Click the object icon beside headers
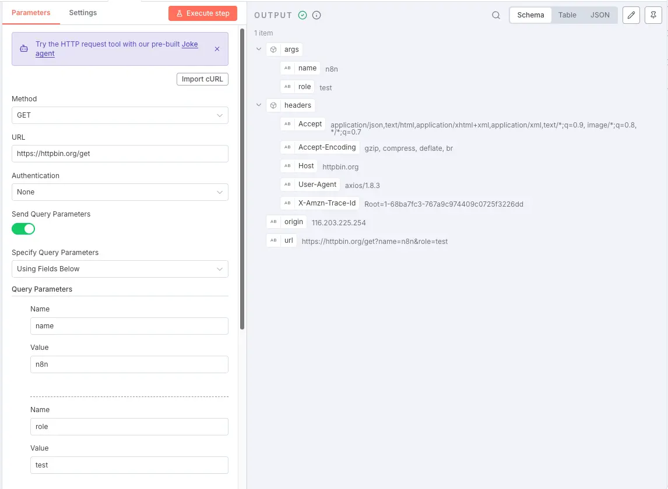Viewport: 668px width, 489px height. click(273, 105)
